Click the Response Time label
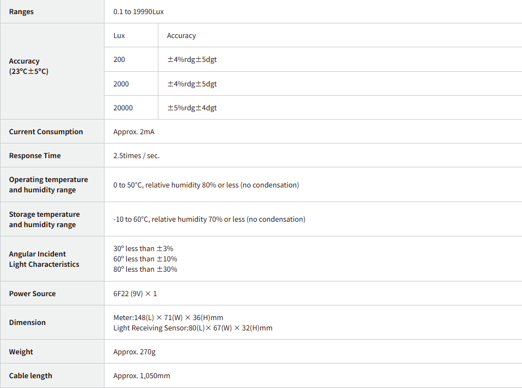Screen dimensions: 522x388 35,155
